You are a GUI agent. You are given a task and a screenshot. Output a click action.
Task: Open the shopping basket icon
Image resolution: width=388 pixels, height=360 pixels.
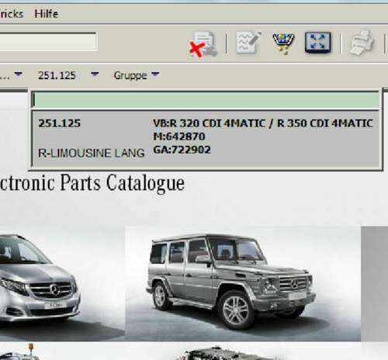[283, 43]
